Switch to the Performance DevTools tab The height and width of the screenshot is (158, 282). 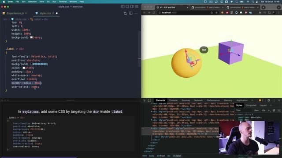[213, 101]
